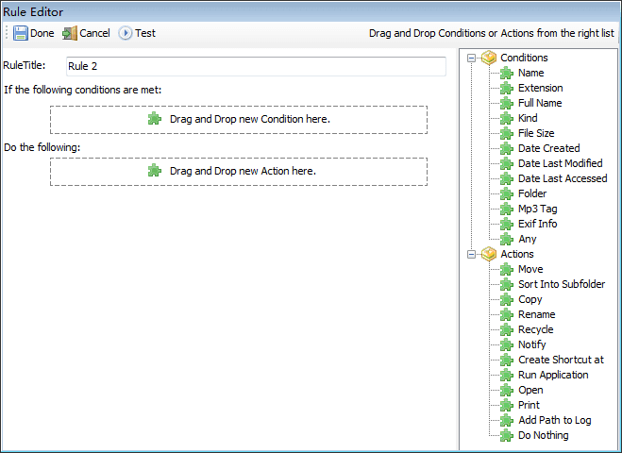Collapse the Conditions tree node

[471, 58]
